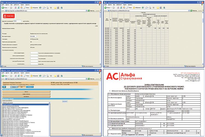Image resolution: width=205 pixels, height=137 pixels.
Task: Open address bar dropdown in the payment table GP window
Action: click(189, 11)
